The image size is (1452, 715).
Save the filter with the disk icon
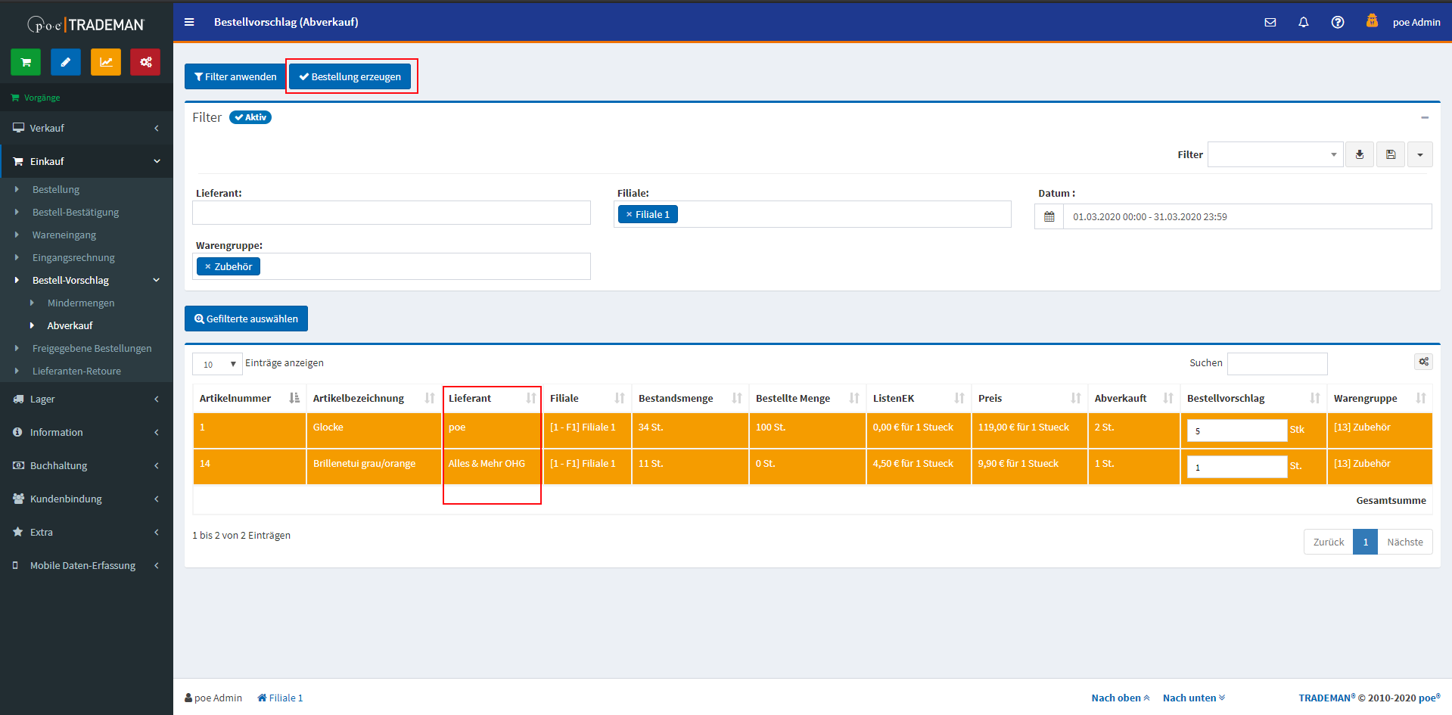coord(1391,154)
